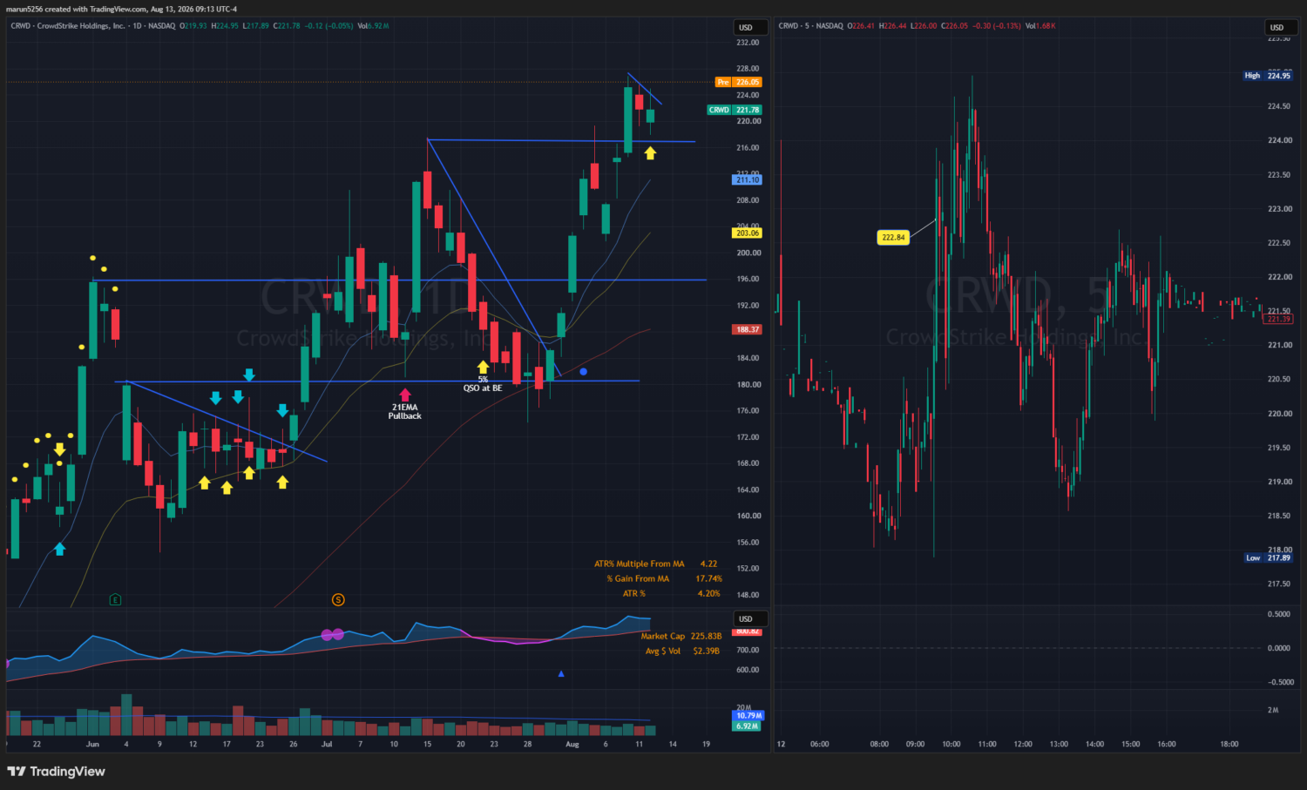This screenshot has width=1307, height=790.
Task: Click the marun5256 created with TradingView.com header
Action: (122, 9)
